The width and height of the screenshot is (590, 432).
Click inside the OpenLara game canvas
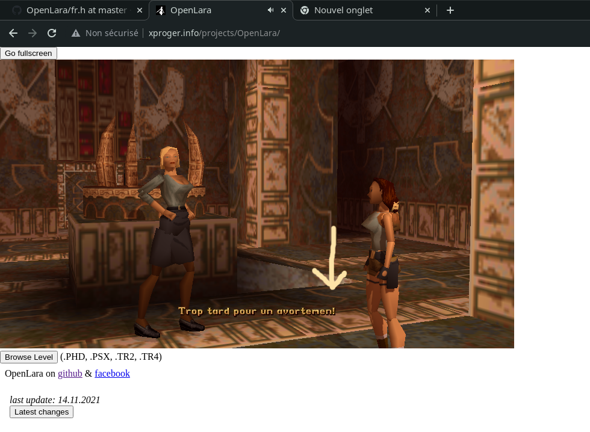coord(257,204)
